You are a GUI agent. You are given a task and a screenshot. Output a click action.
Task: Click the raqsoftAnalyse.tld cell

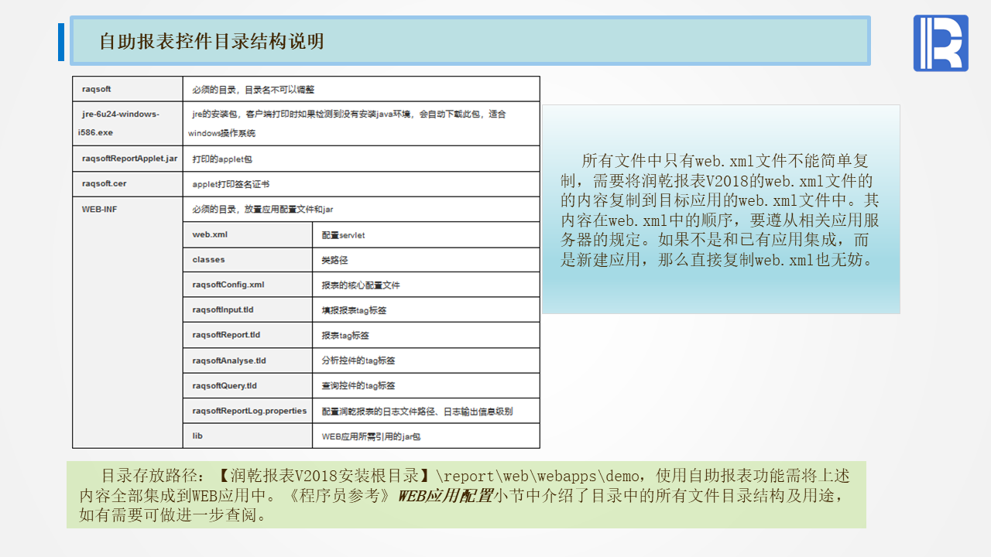pos(248,361)
